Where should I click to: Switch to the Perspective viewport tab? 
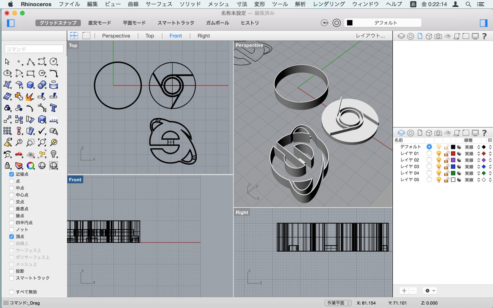point(116,36)
